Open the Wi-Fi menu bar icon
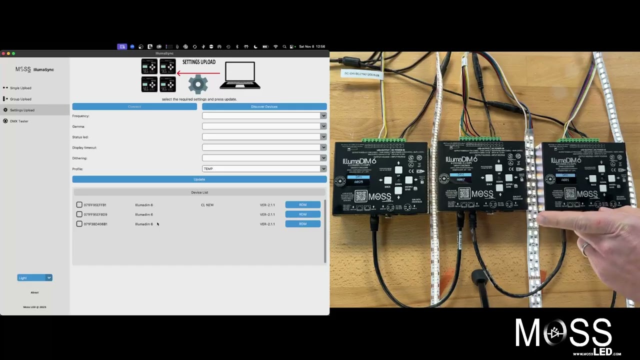This screenshot has height=360, width=640. pos(275,46)
